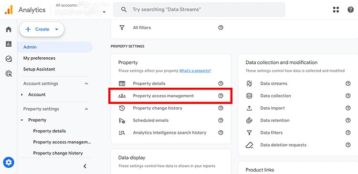This screenshot has height=174, width=358.
Task: Collapse the Account settings section
Action: (86, 84)
